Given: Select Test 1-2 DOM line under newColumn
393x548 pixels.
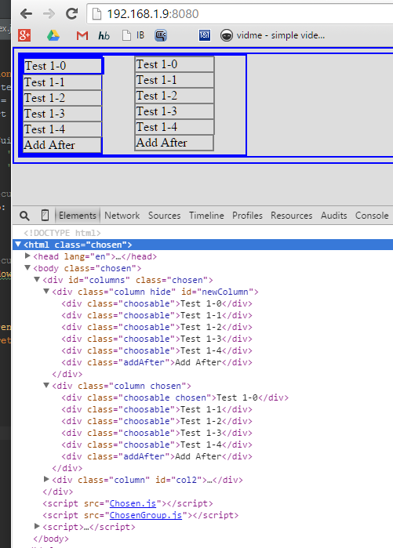Looking at the screenshot, I should pyautogui.click(x=157, y=327).
